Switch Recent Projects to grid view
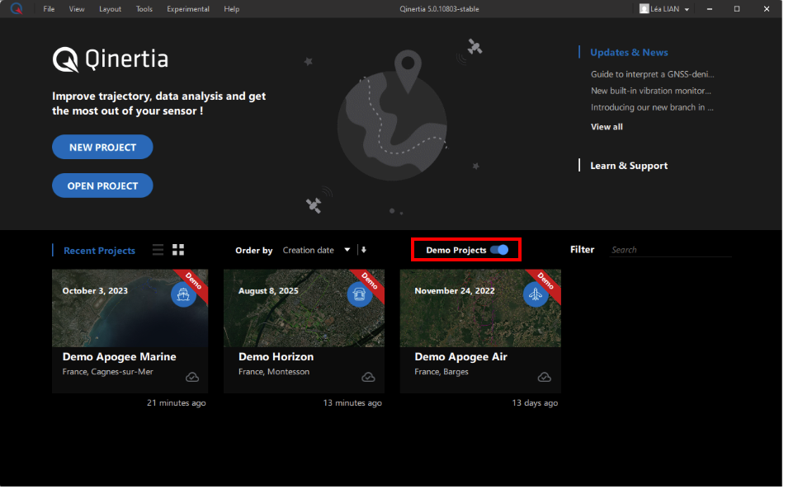 pyautogui.click(x=177, y=250)
